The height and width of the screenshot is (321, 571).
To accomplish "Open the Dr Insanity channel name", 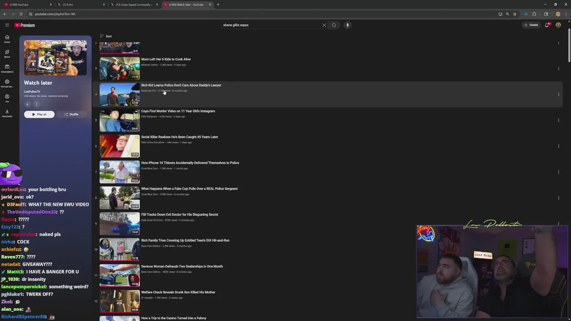I will coord(147,297).
